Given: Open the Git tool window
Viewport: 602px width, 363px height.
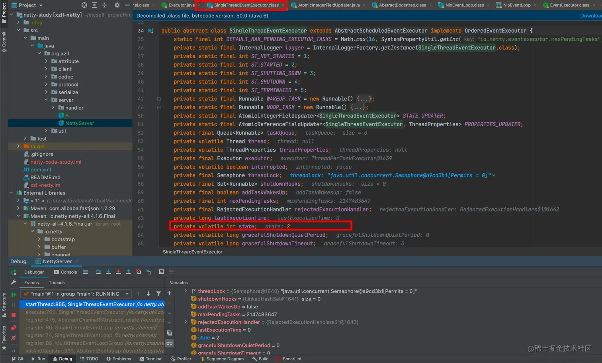Looking at the screenshot, I should click(18, 359).
